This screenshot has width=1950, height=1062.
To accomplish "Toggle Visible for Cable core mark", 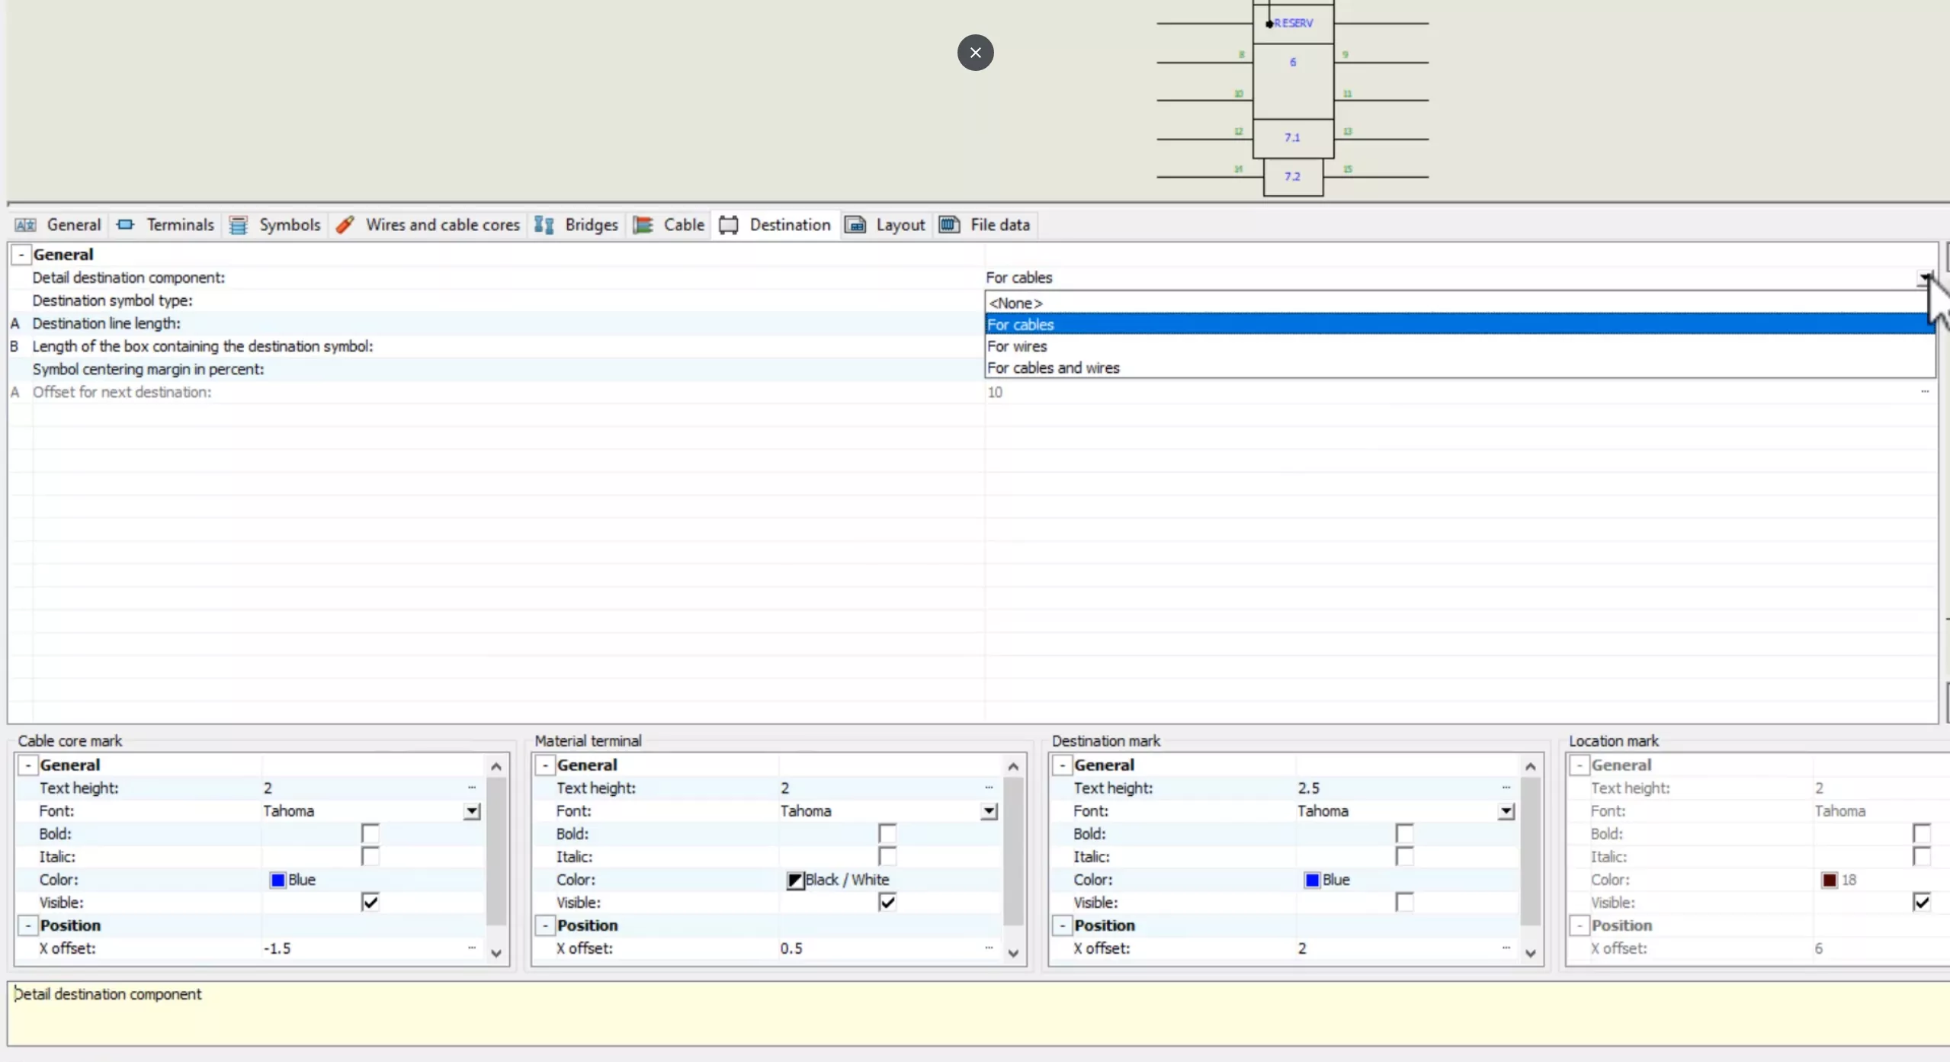I will click(370, 902).
